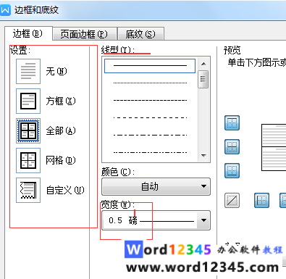286x279 pixels.
Task: Toggle the inside horizontal border button
Action: 232,146
